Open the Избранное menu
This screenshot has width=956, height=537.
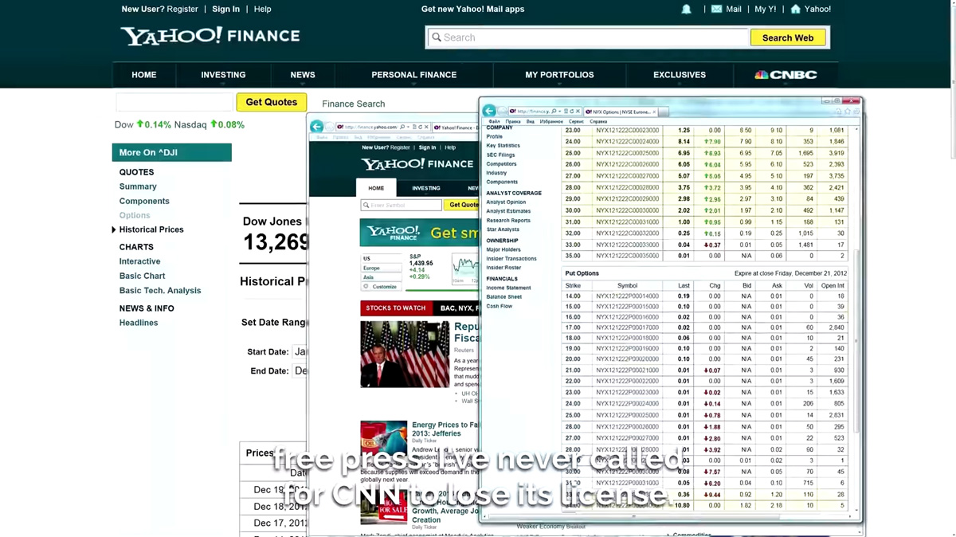[551, 122]
